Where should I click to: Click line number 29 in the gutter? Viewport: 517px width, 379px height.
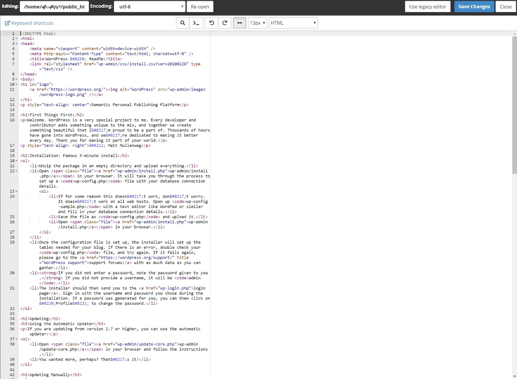[x=12, y=242]
